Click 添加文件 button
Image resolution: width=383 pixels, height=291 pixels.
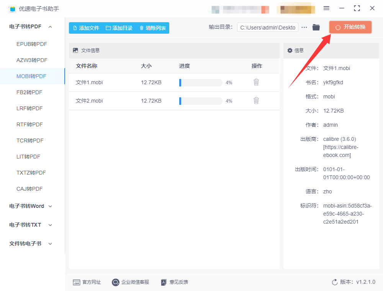point(86,28)
